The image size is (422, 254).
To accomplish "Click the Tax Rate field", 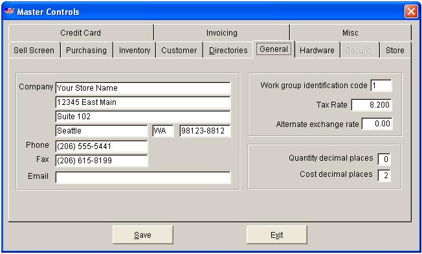I will pyautogui.click(x=372, y=105).
